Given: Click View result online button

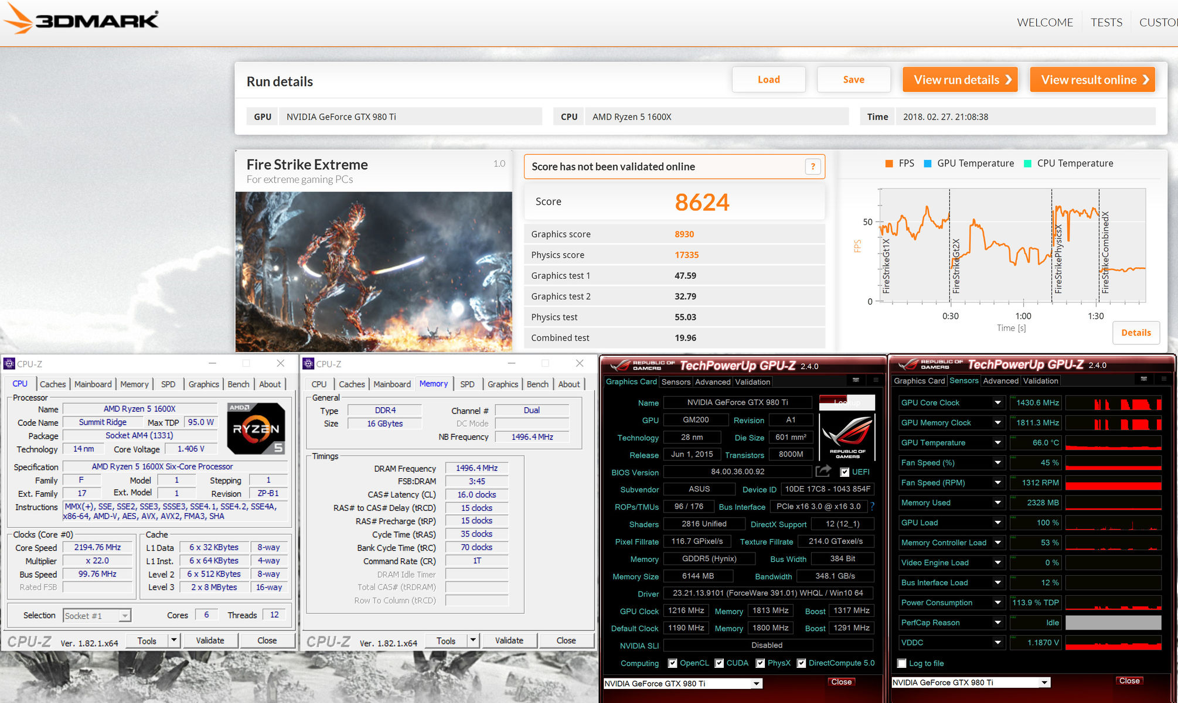Looking at the screenshot, I should pyautogui.click(x=1092, y=80).
